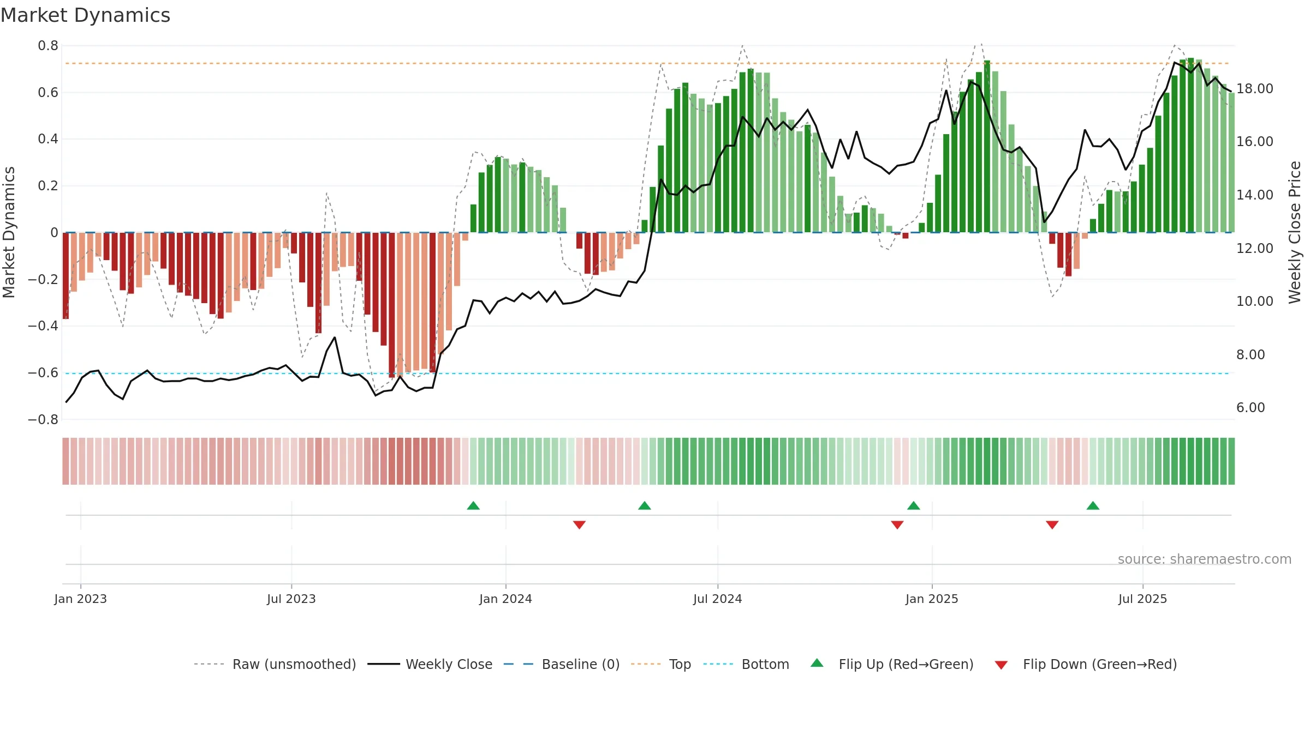1310x736 pixels.
Task: Click the Jul 2023 axis label
Action: [x=291, y=599]
